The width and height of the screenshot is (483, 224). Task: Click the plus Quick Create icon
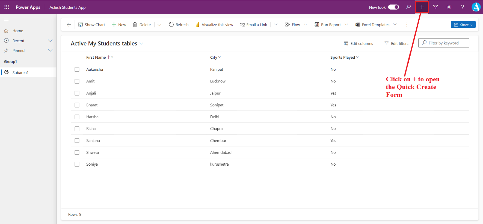422,7
